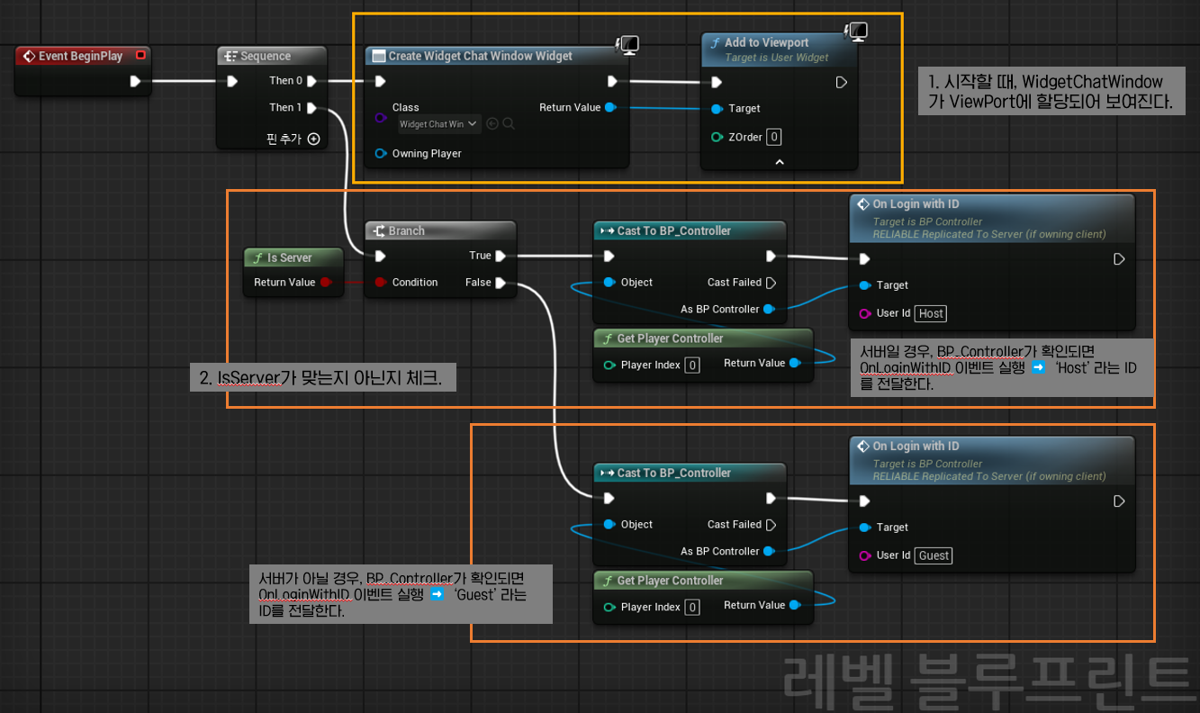Add a pin with 핀 추가 plus button
The height and width of the screenshot is (713, 1200).
coord(313,139)
